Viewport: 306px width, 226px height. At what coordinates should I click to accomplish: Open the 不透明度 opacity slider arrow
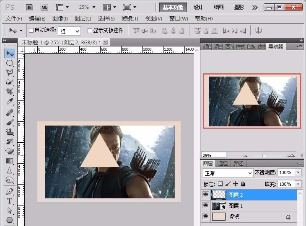click(298, 173)
